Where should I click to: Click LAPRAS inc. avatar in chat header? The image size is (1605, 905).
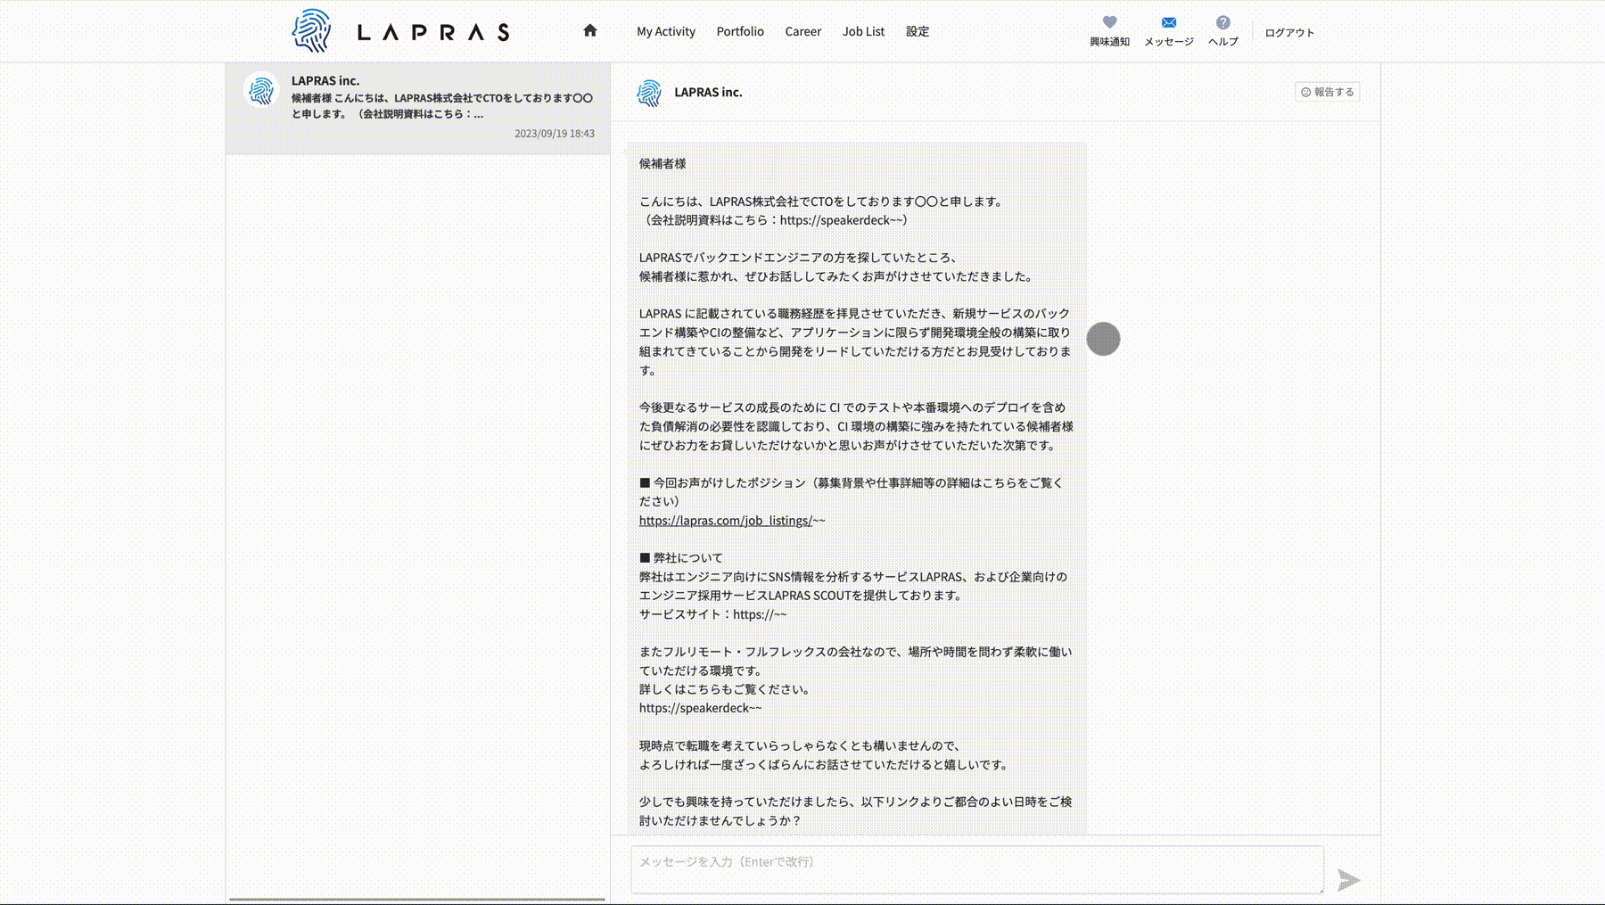tap(649, 93)
